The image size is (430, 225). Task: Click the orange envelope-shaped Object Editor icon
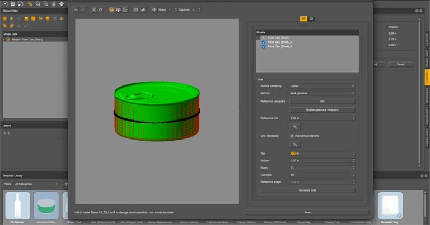click(x=26, y=18)
